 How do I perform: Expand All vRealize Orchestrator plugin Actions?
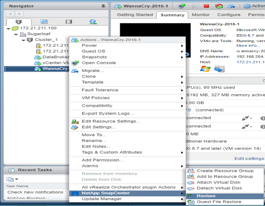click(x=128, y=187)
